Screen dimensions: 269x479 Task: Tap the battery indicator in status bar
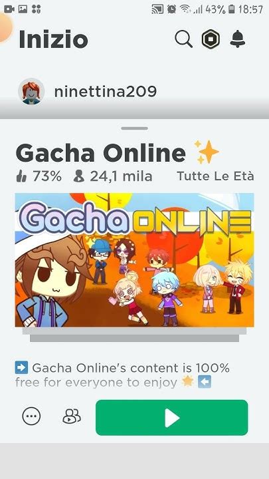232,9
